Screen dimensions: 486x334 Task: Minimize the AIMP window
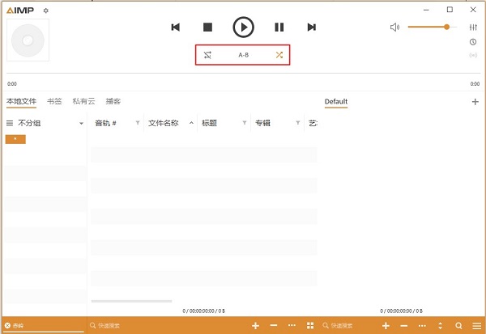(426, 10)
